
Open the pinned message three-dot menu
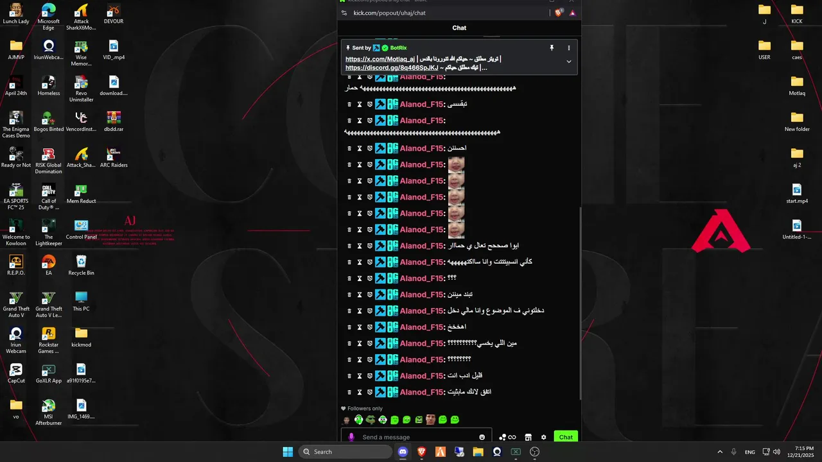(x=568, y=48)
